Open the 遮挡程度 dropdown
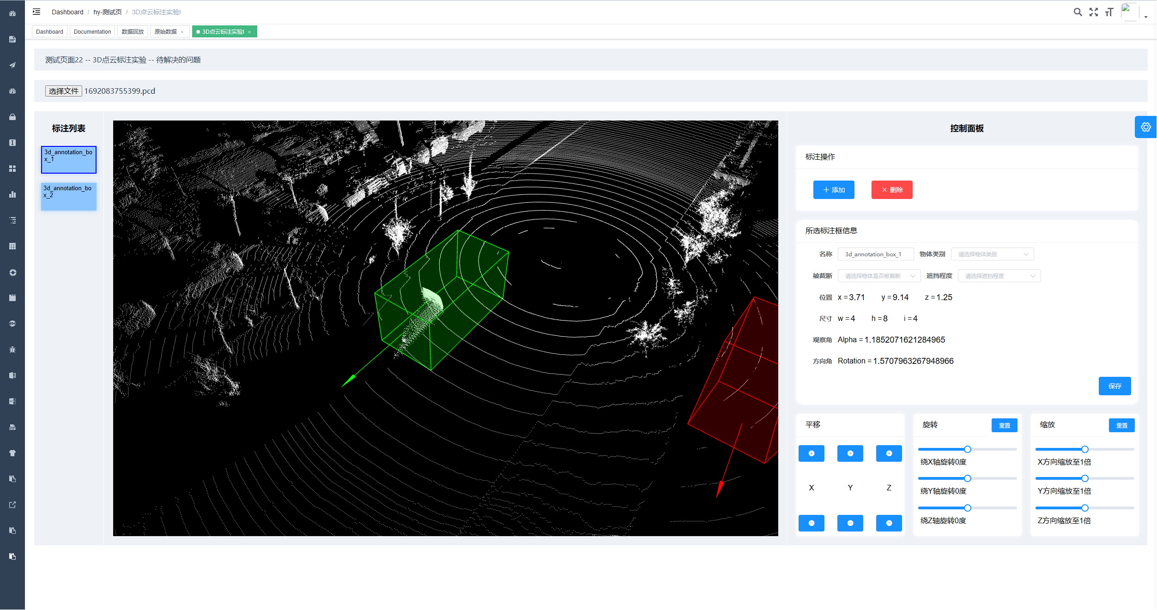Viewport: 1157px width, 610px height. point(999,276)
